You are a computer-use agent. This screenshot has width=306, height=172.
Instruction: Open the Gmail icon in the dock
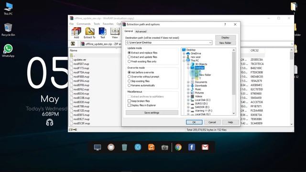pyautogui.click(x=205, y=147)
